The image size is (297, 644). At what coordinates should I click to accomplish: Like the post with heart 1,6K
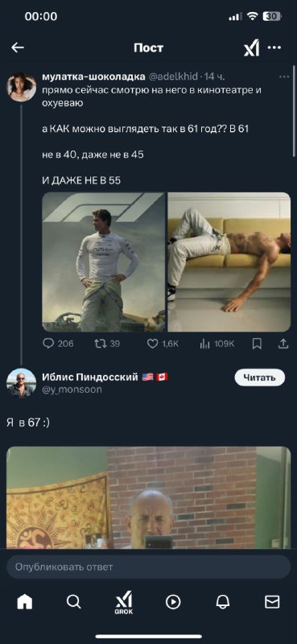[x=163, y=344]
